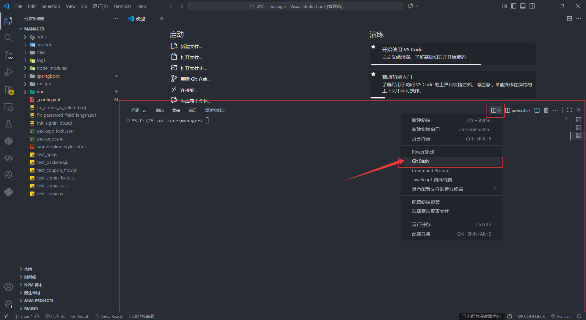Expand 具有配置文件的拆分终端 submenu
The width and height of the screenshot is (586, 320).
tap(452, 189)
